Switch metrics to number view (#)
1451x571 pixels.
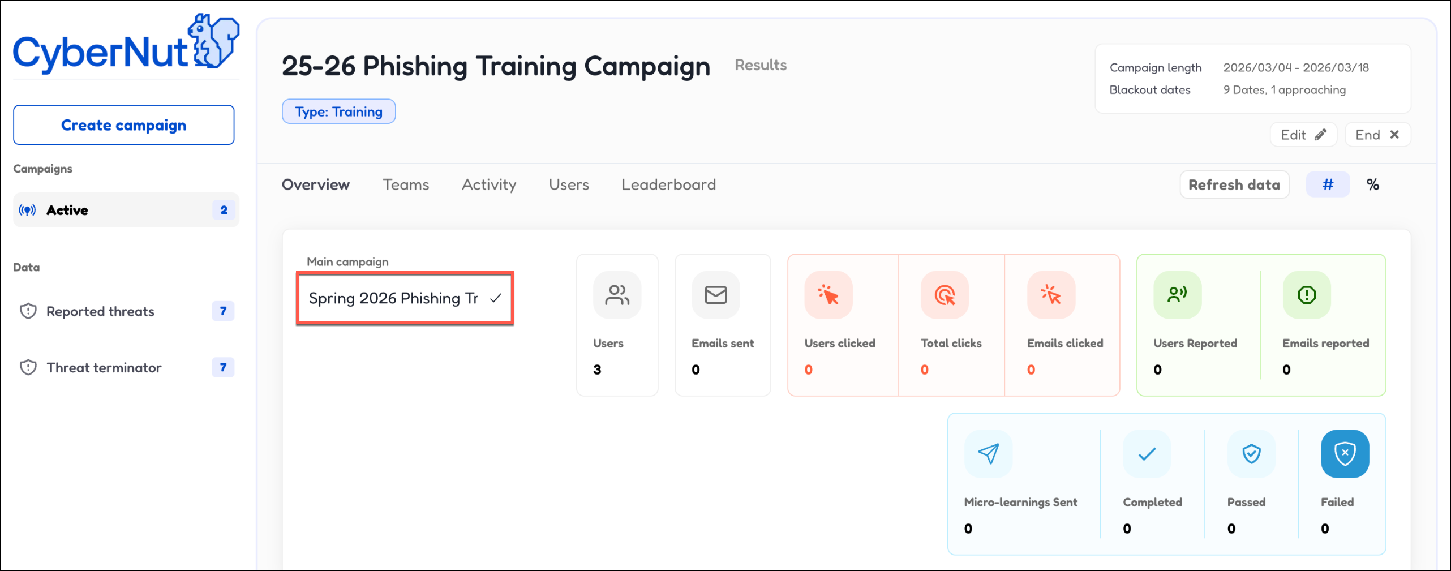pos(1328,185)
